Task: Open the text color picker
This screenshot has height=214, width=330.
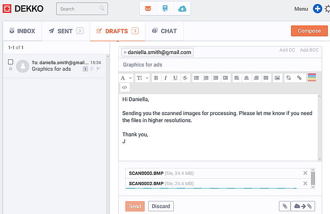Action: [x=312, y=78]
